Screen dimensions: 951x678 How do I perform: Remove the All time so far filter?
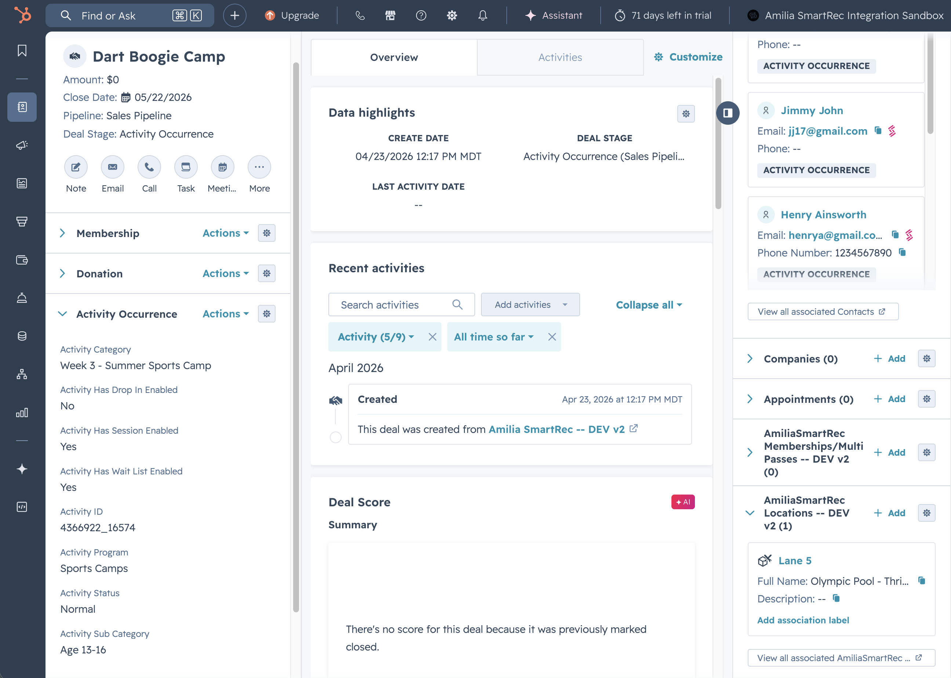(x=552, y=337)
